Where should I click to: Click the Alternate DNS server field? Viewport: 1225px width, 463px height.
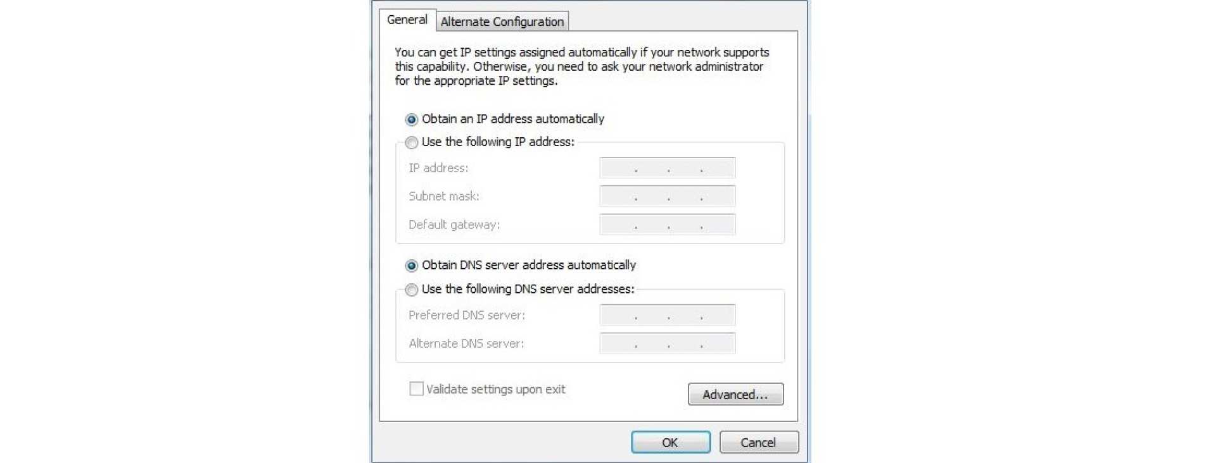[x=667, y=343]
